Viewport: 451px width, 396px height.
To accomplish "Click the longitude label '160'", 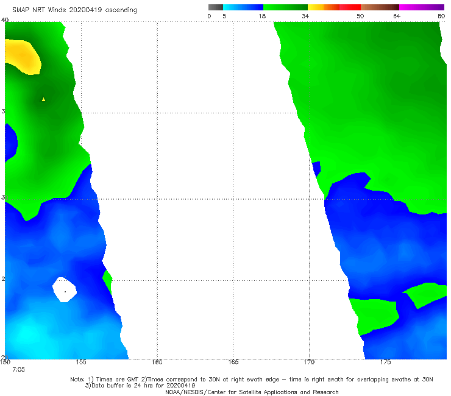I will click(x=157, y=362).
